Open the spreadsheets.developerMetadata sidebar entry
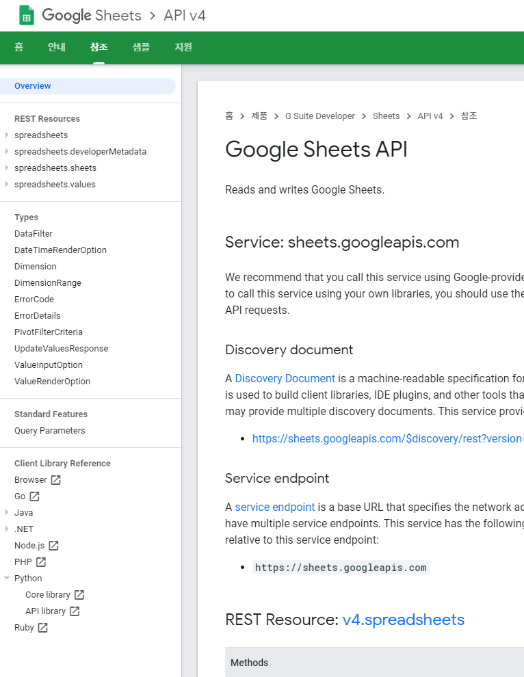 (x=80, y=152)
